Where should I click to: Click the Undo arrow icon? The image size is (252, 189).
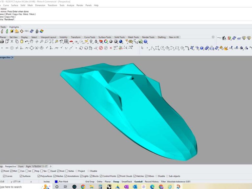tap(27, 42)
